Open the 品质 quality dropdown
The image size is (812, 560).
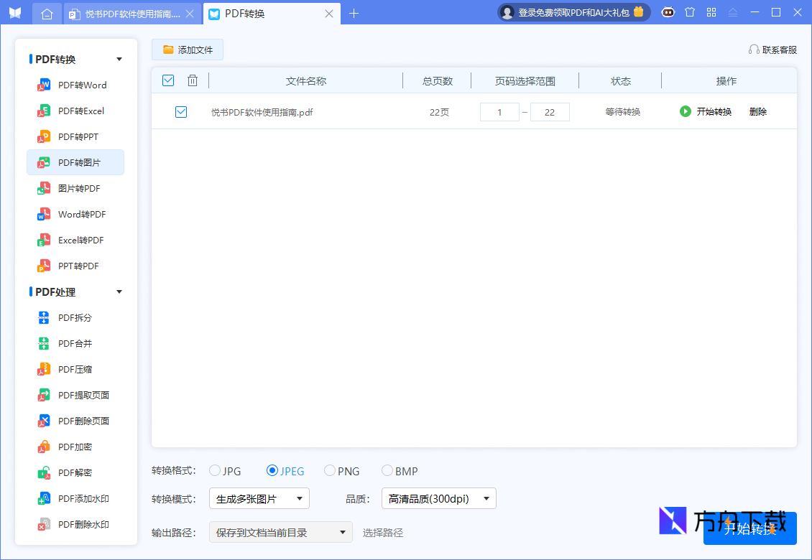(438, 498)
